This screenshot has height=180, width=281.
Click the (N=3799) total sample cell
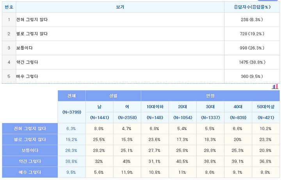coord(72,112)
